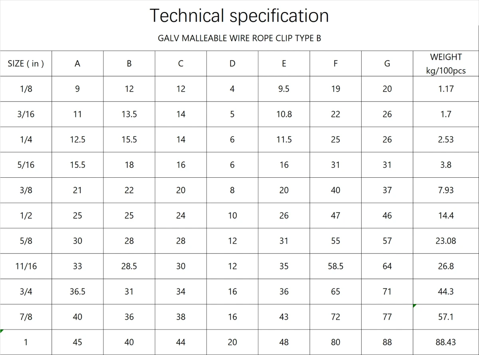Click the cell containing 36.5

(x=77, y=292)
